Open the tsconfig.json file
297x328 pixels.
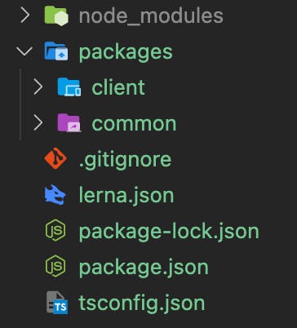[x=141, y=303]
